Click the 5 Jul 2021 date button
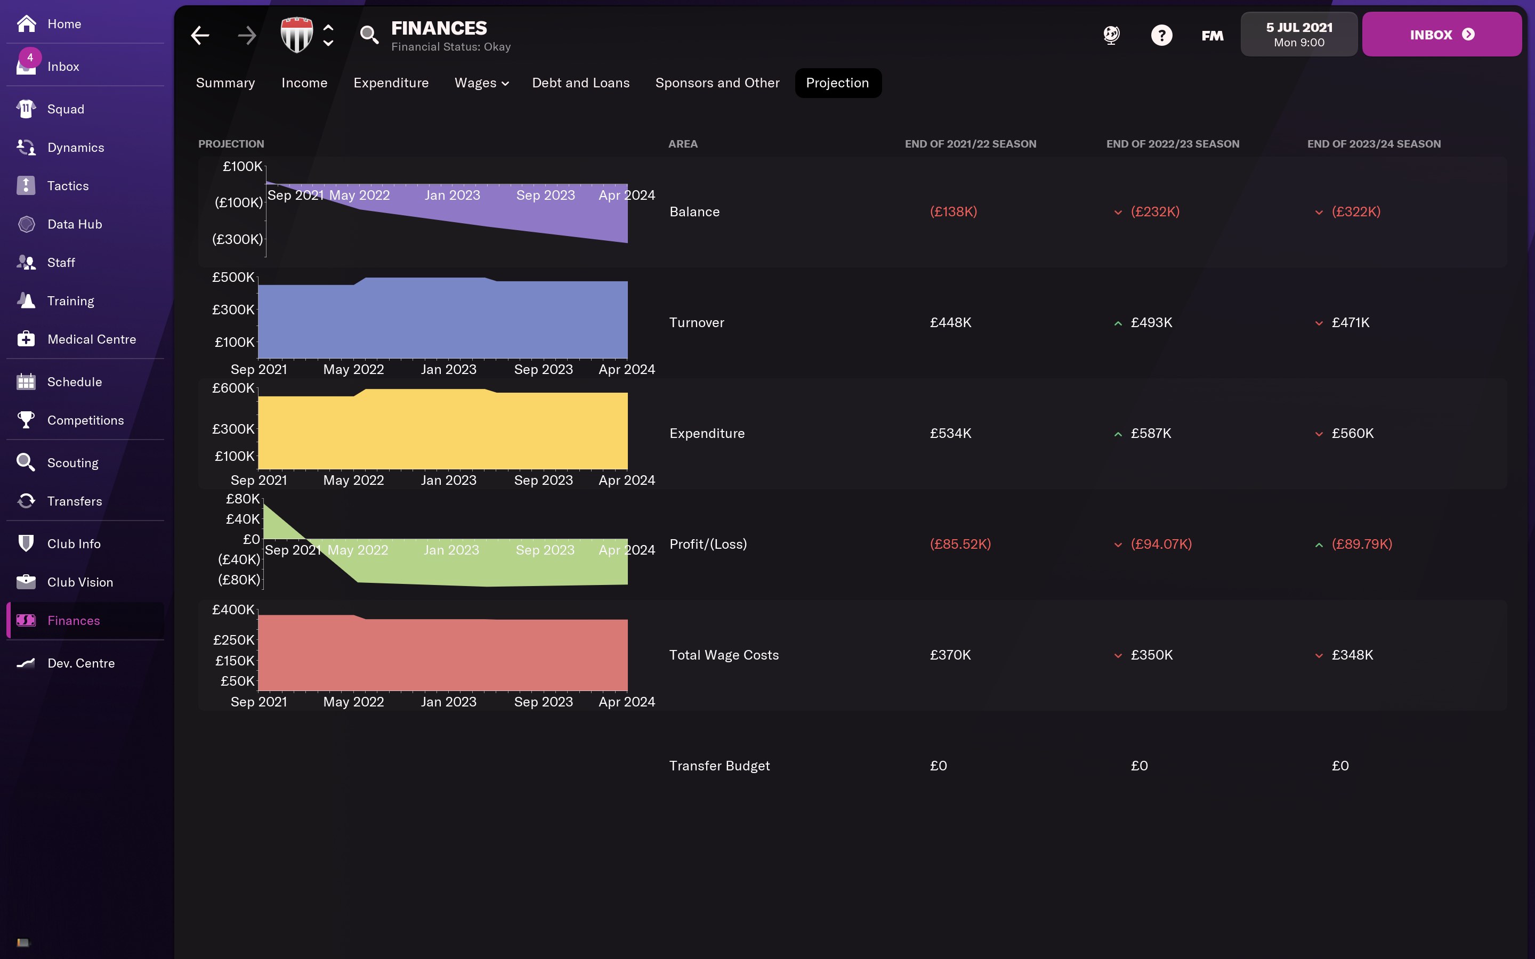The height and width of the screenshot is (959, 1535). click(1298, 34)
